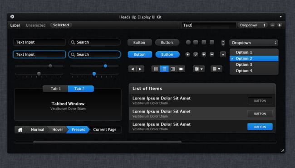Click the "List of Items" header
Image resolution: width=295 pixels, height=168 pixels.
(147, 89)
